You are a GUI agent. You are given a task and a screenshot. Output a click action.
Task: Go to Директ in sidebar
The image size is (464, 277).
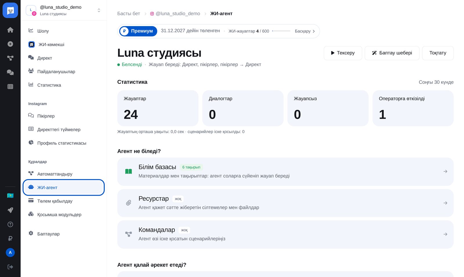(64, 58)
